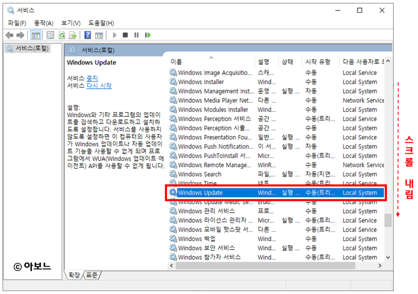Select the Windows Search service row
The image size is (418, 294).
point(277,174)
